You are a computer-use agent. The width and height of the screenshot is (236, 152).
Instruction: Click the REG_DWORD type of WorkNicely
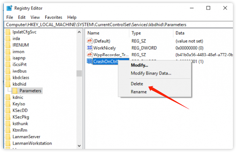coord(144,48)
